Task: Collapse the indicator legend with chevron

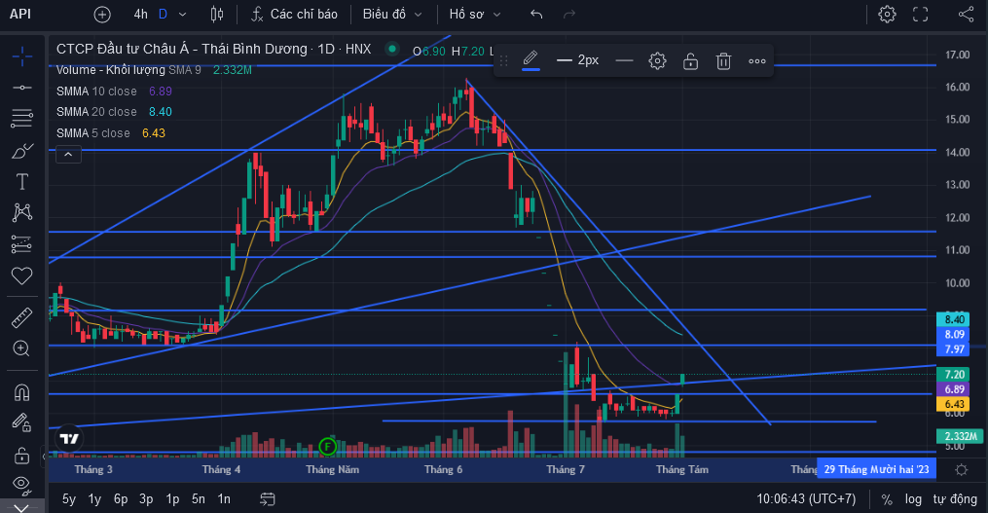Action: tap(69, 155)
